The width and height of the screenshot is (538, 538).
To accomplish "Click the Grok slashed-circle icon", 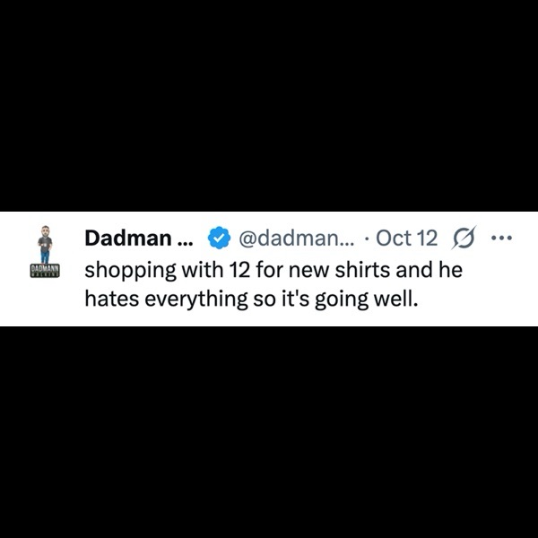I will point(464,238).
